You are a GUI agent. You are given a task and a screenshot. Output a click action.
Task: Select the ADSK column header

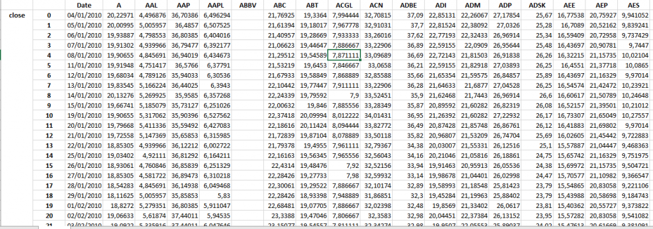537,5
